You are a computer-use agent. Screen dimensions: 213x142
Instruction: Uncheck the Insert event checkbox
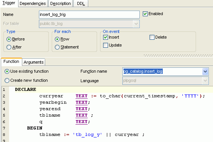click(x=105, y=37)
